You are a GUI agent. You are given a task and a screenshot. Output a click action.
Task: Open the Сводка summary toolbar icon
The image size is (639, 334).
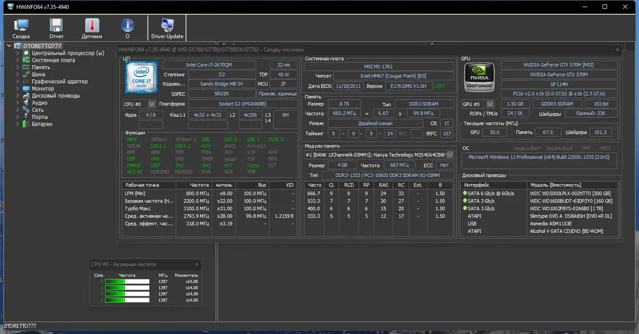(21, 29)
